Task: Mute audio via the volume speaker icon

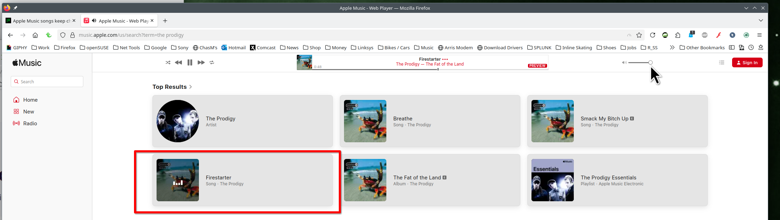Action: pyautogui.click(x=624, y=62)
